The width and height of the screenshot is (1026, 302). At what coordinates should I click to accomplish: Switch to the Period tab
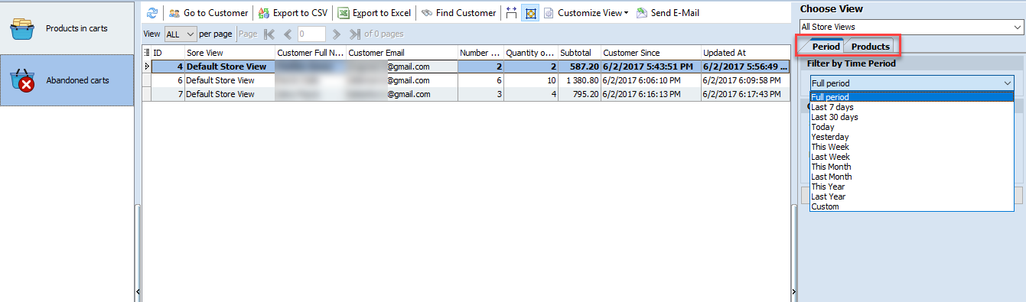826,47
